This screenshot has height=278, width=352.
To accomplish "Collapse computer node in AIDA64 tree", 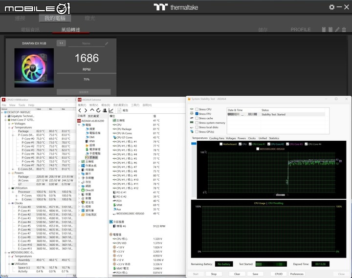I will coord(79,125).
